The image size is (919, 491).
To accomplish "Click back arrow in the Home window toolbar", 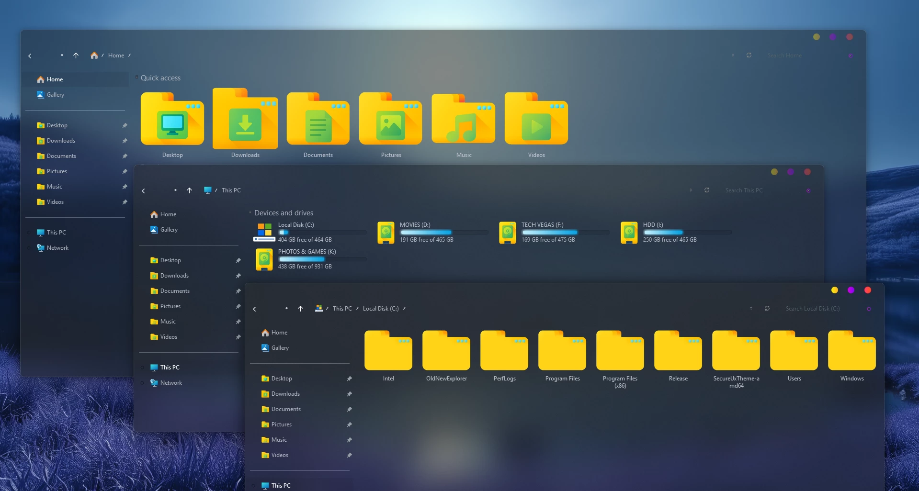I will [x=30, y=56].
